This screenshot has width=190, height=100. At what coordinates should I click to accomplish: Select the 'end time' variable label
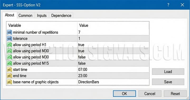(20, 76)
